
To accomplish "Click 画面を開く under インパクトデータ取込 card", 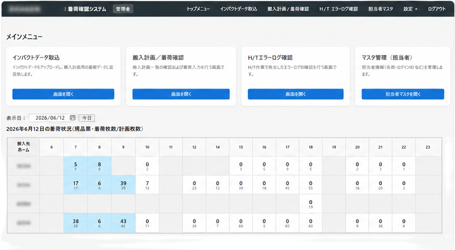I will tap(63, 94).
